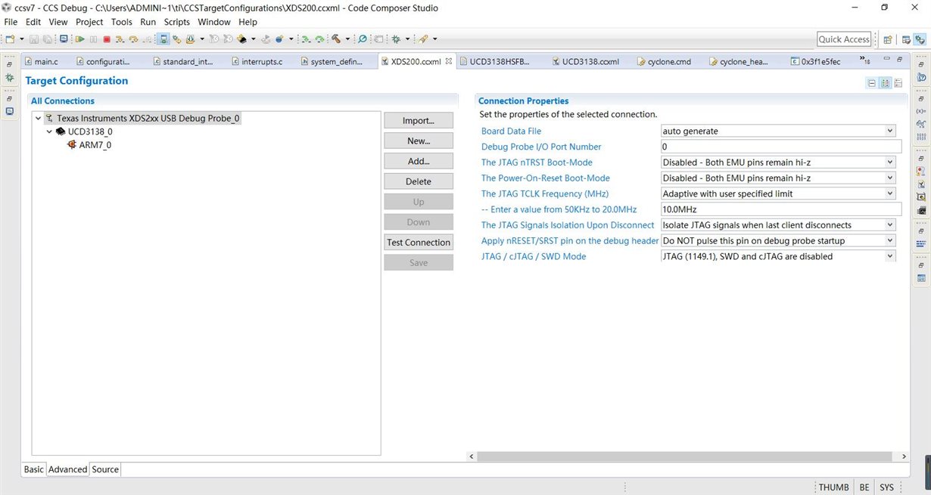Click the highlighted connect target toolbar icon

coord(163,39)
